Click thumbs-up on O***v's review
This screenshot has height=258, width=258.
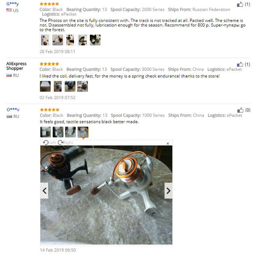click(x=240, y=110)
